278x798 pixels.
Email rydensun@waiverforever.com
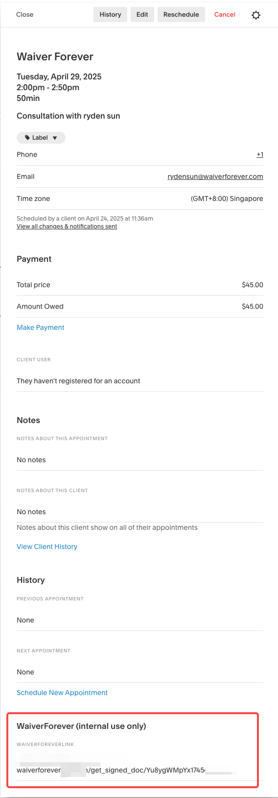[x=215, y=176]
